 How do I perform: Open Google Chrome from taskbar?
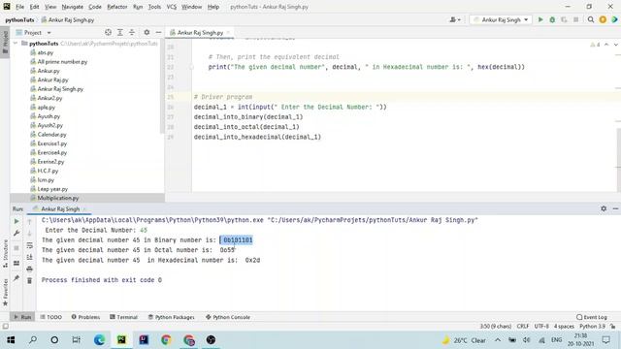tap(166, 340)
